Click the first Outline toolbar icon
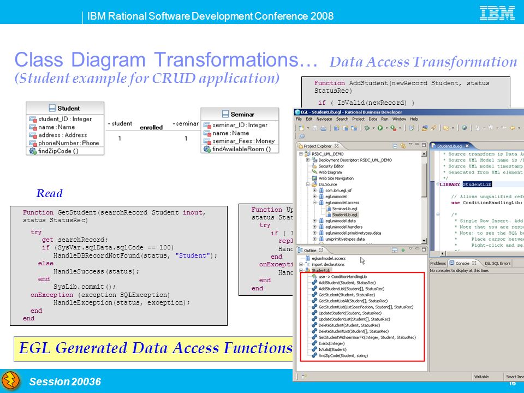Image resolution: width=524 pixels, height=393 pixels. (x=395, y=250)
